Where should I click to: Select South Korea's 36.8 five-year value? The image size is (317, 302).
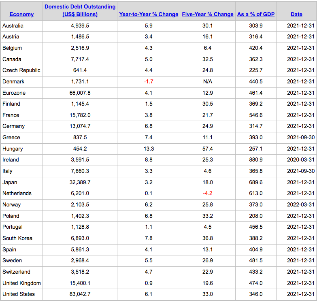[208, 238]
